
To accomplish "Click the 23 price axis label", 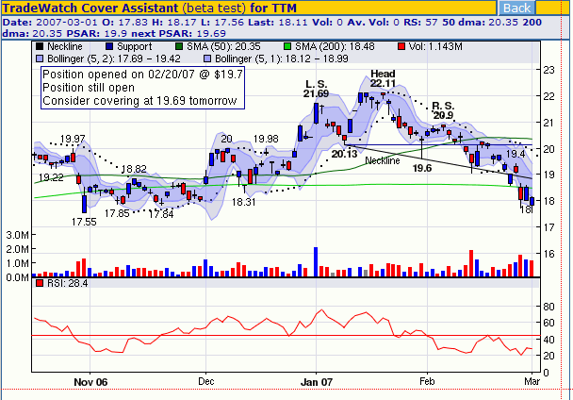I will coord(548,70).
